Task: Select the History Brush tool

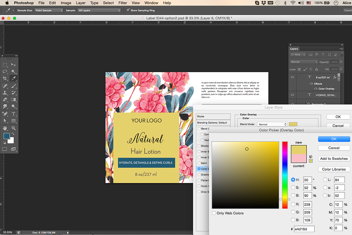Action: [x=13, y=93]
